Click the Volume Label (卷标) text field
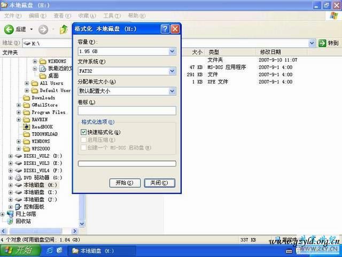 127,111
